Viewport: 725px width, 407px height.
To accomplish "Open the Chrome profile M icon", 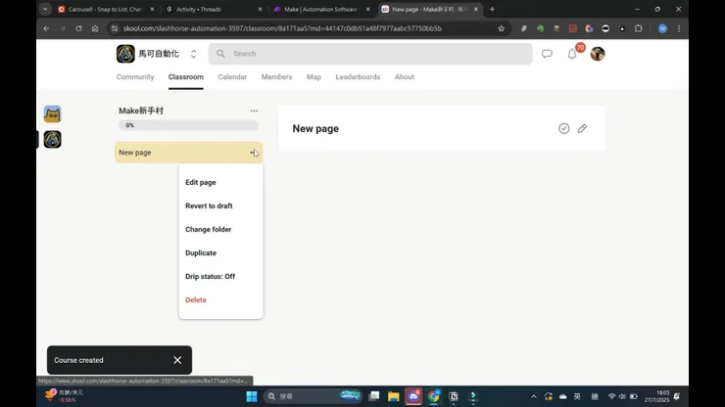I will (x=662, y=28).
